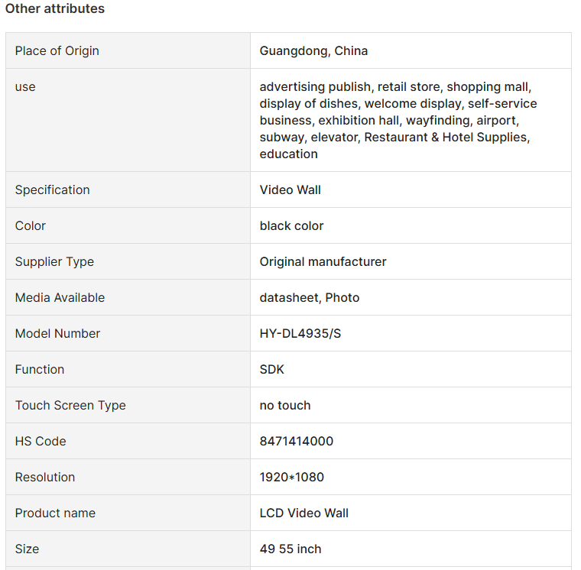Click the "Other attributes" heading
This screenshot has height=570, width=581.
click(x=55, y=9)
